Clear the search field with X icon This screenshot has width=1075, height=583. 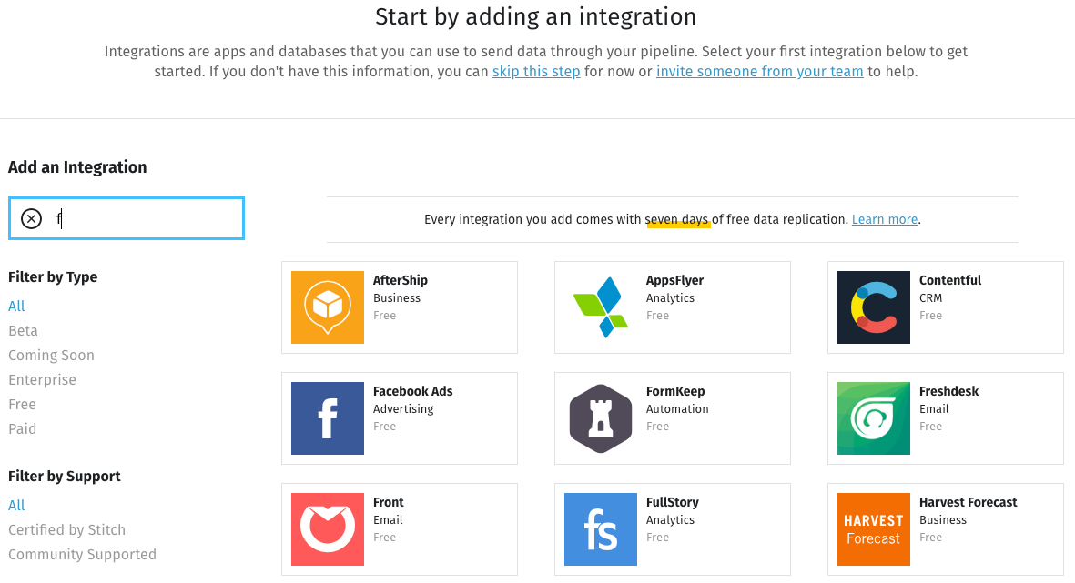pos(32,218)
